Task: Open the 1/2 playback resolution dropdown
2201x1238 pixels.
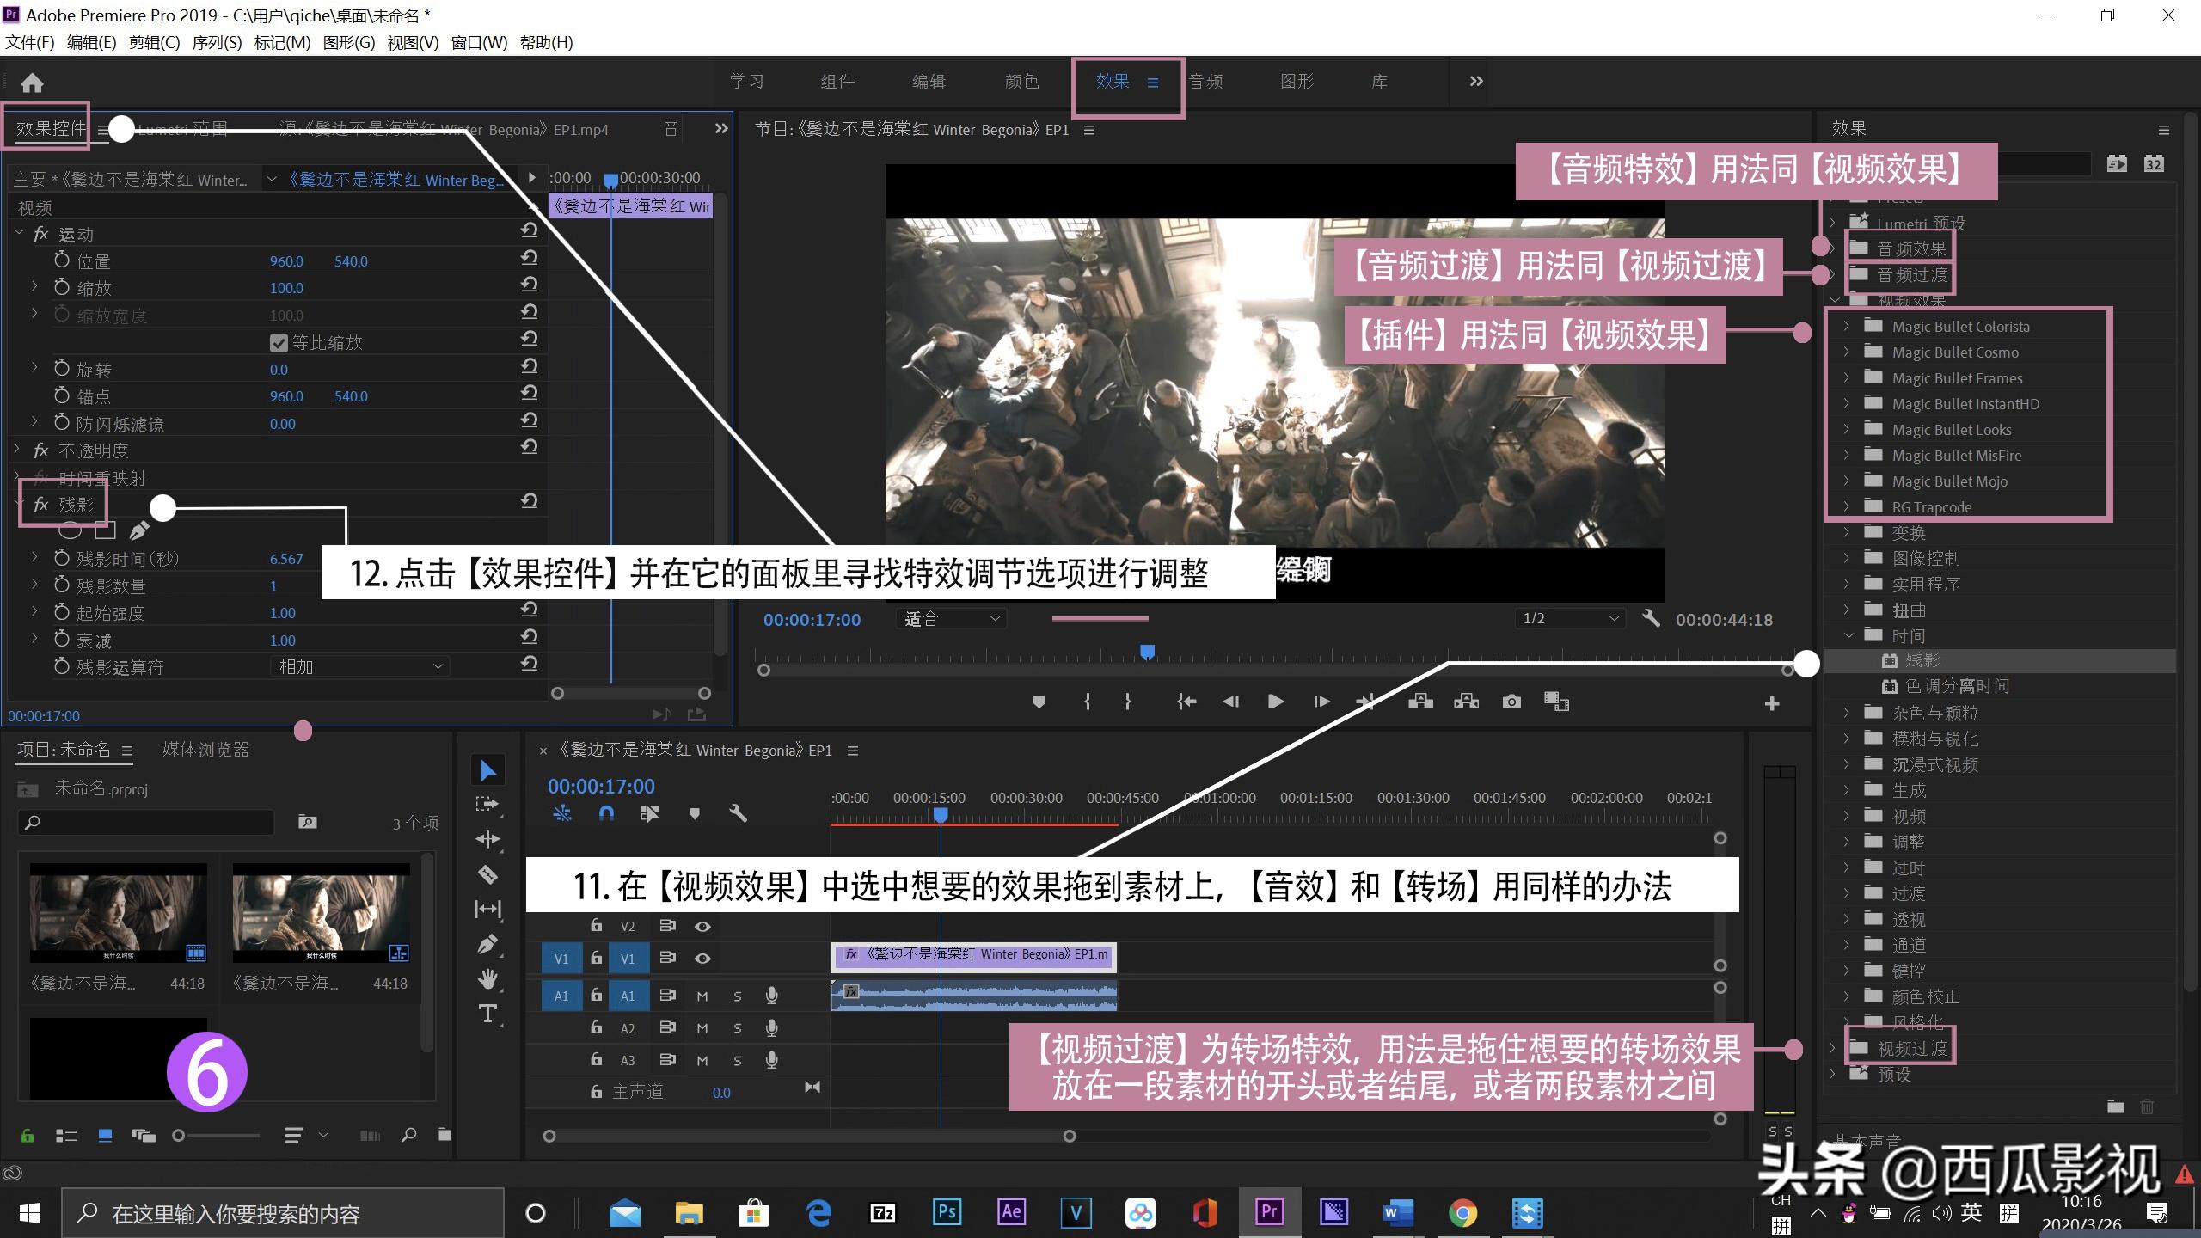Action: 1568,618
